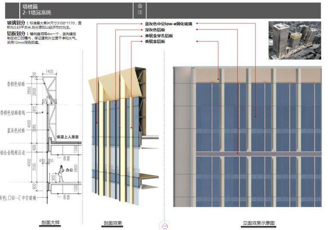Click the aerial building rendering thumbnail

(x=294, y=40)
